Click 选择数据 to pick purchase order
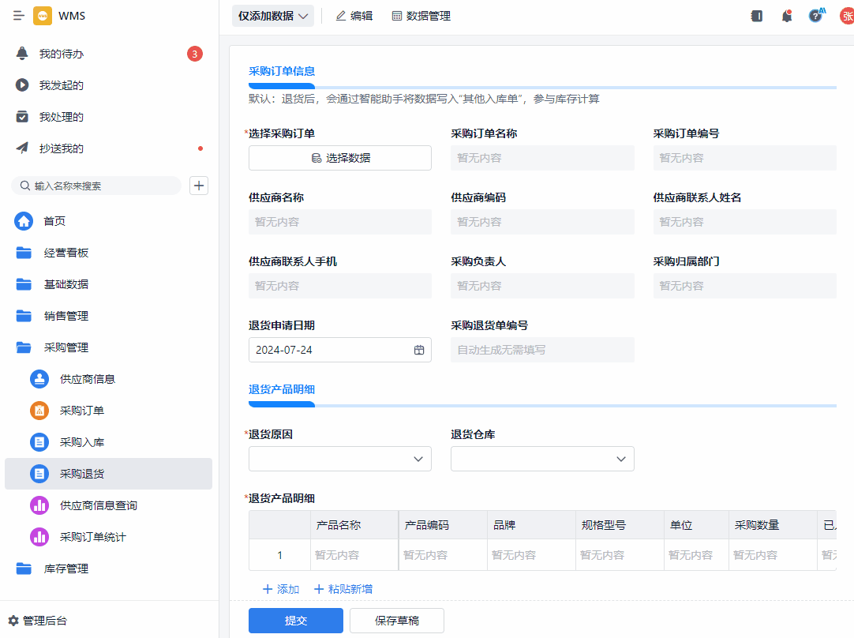The width and height of the screenshot is (854, 638). 340,158
